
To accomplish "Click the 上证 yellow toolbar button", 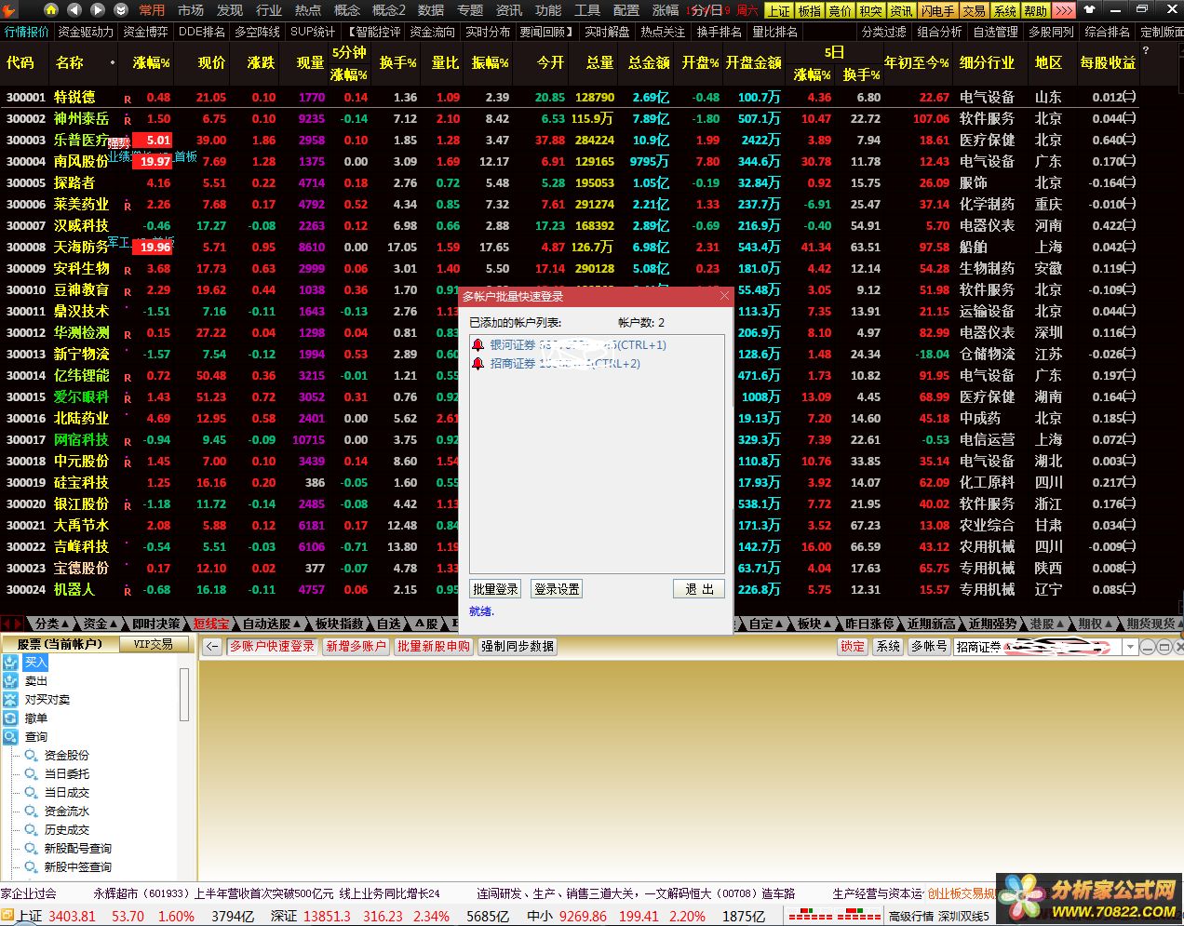I will 778,10.
